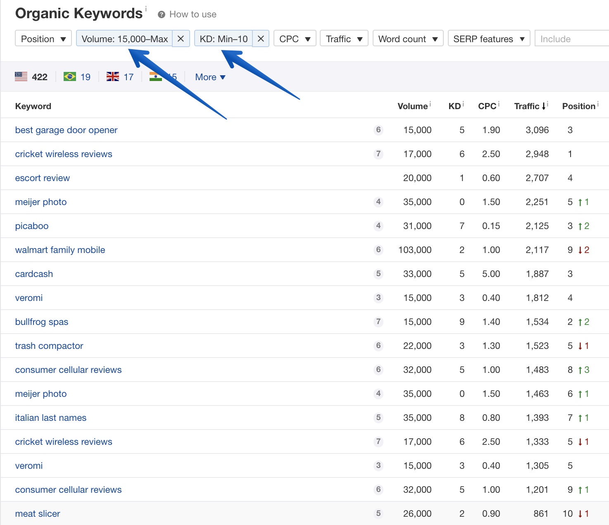Click SERP features badge 6 for trash compactor
This screenshot has height=525, width=609.
tap(378, 346)
